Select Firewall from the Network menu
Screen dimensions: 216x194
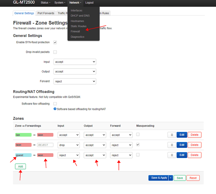tap(75, 31)
